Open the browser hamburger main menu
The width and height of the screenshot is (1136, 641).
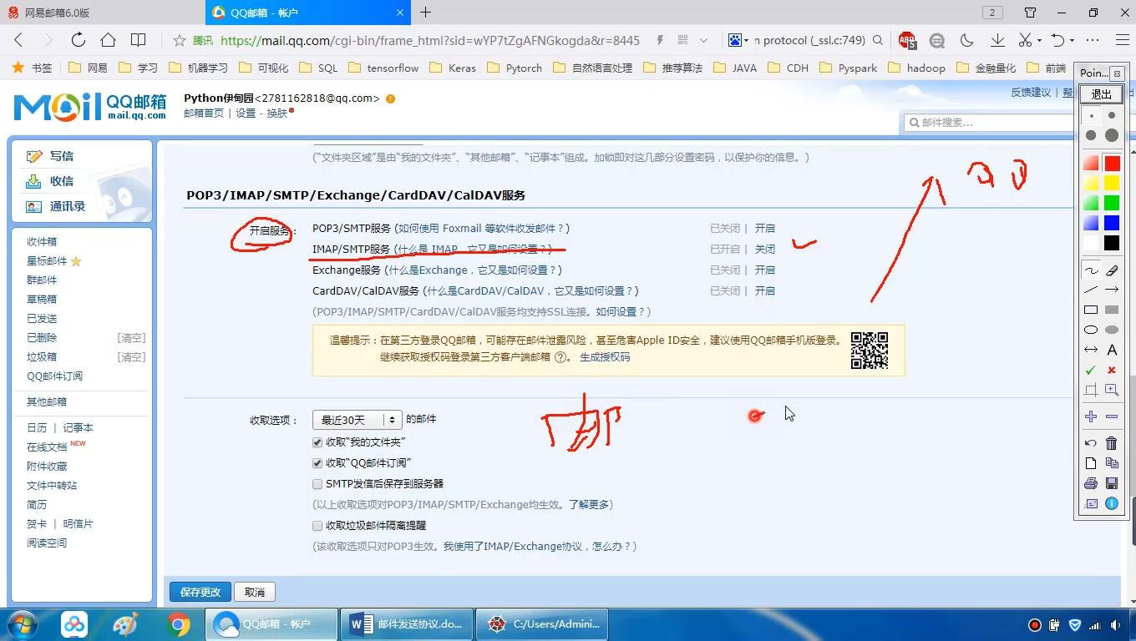tap(1123, 40)
